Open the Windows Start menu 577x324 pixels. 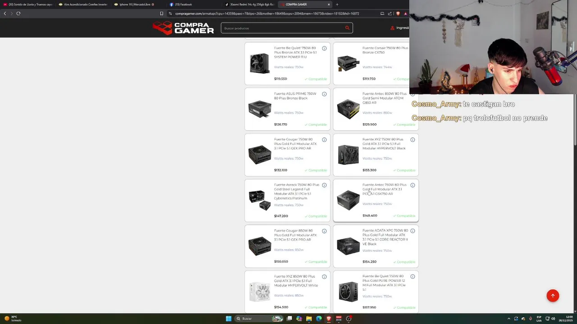point(229,319)
